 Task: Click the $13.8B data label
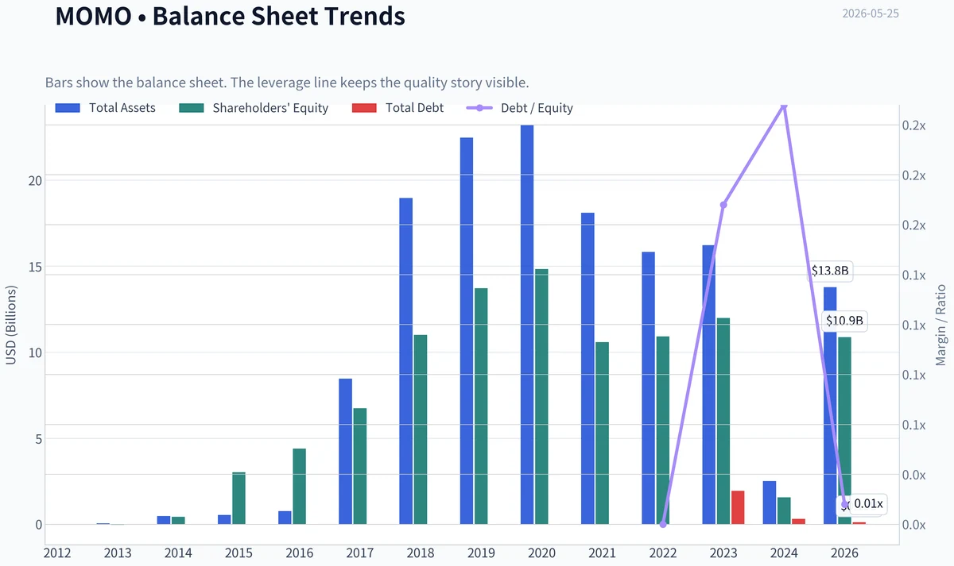830,271
